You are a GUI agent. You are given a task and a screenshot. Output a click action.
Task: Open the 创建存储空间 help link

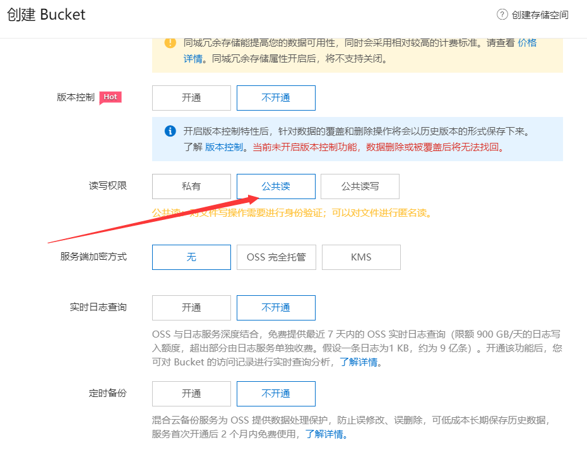click(540, 15)
